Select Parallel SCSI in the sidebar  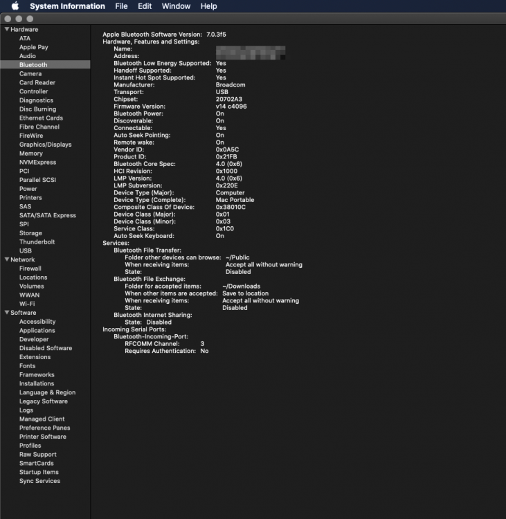[x=38, y=180]
